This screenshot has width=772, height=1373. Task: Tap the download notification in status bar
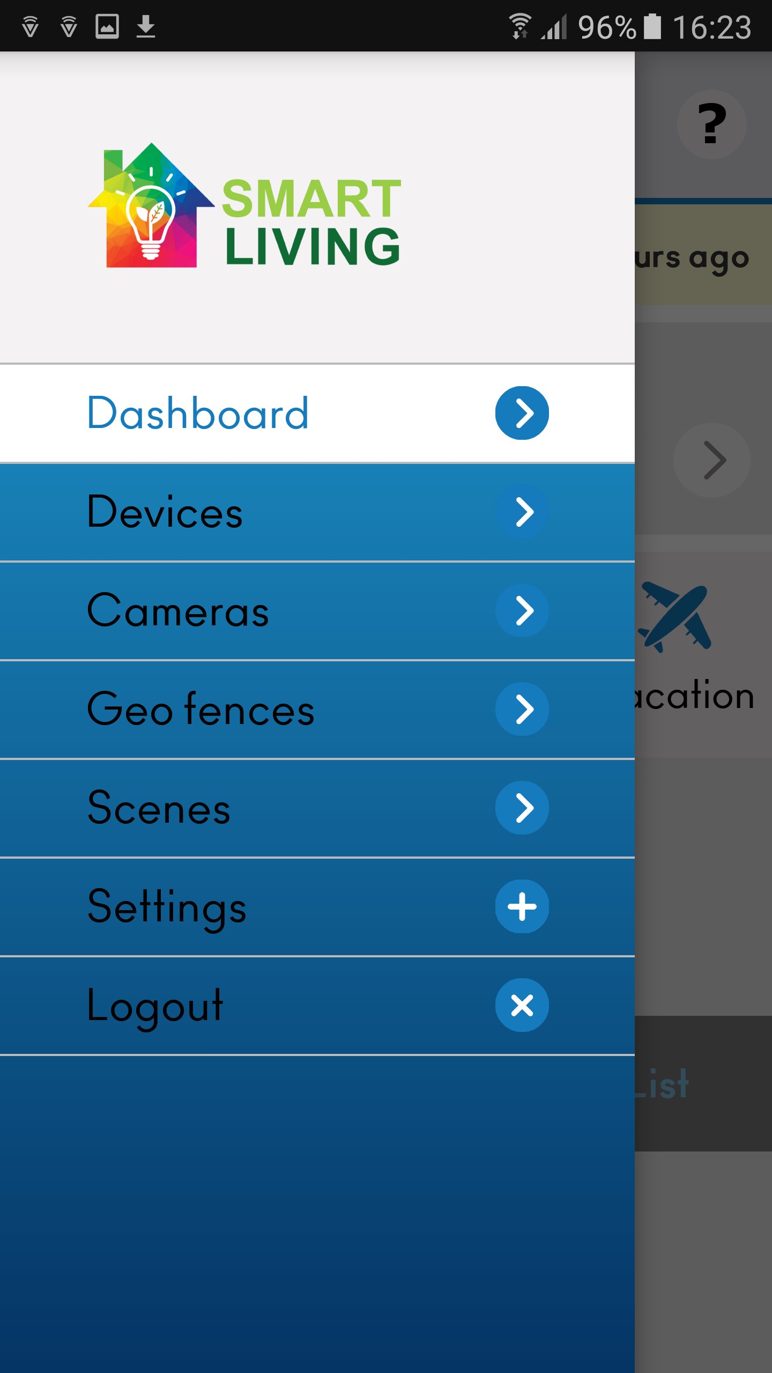(145, 26)
